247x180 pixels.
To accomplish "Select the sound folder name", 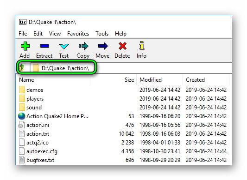I will coord(34,108).
